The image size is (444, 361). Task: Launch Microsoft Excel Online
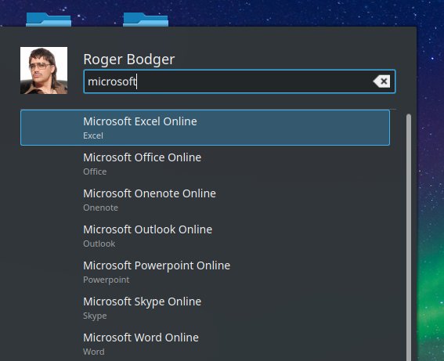(205, 128)
